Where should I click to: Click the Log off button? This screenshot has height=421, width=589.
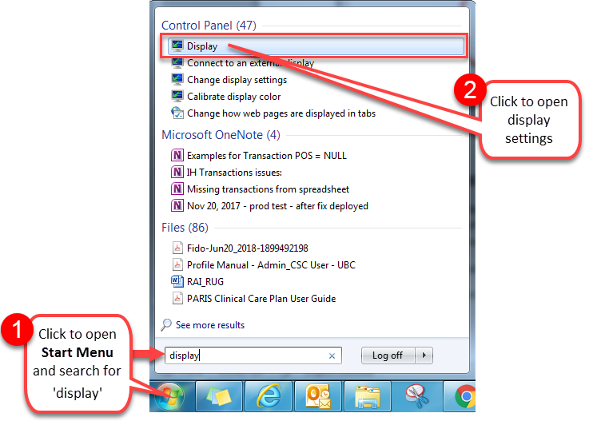tap(388, 355)
